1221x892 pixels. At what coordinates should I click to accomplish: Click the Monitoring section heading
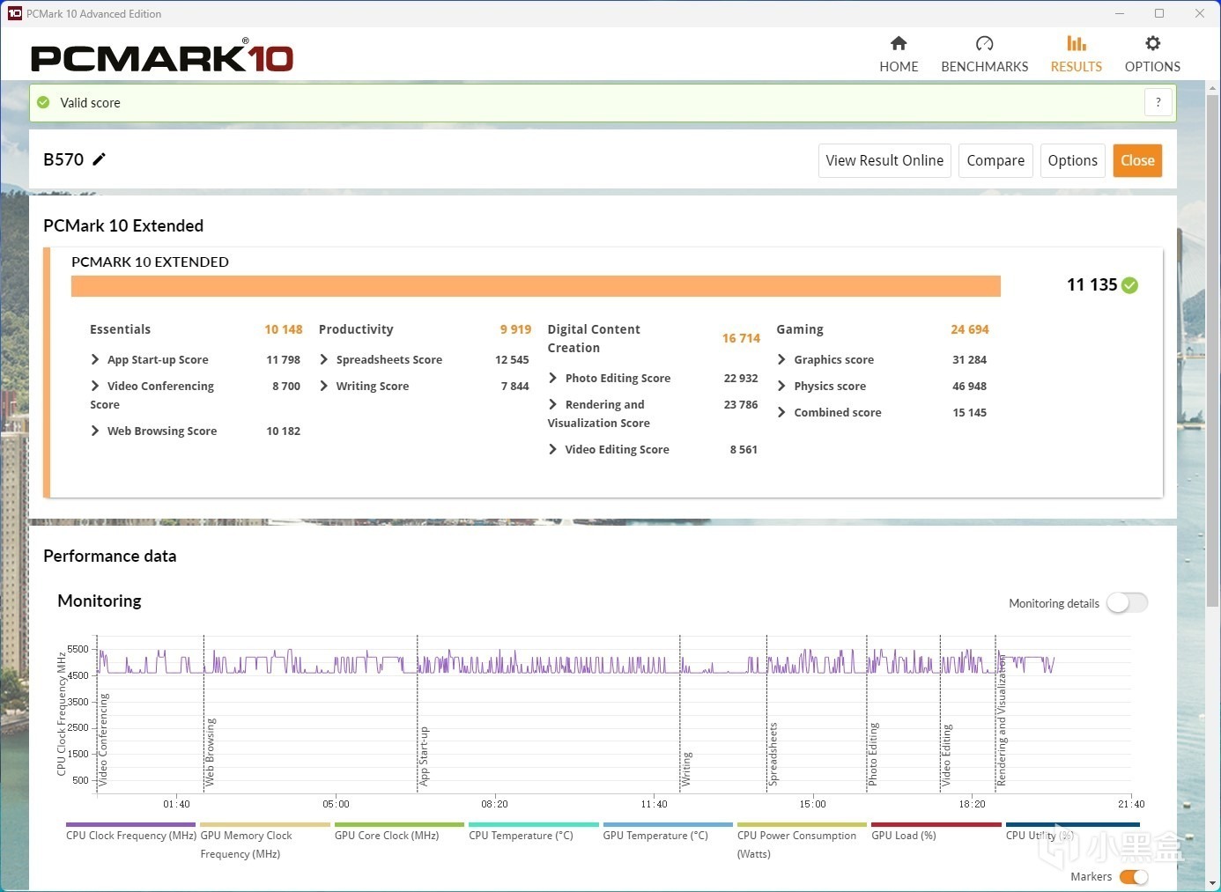[100, 601]
